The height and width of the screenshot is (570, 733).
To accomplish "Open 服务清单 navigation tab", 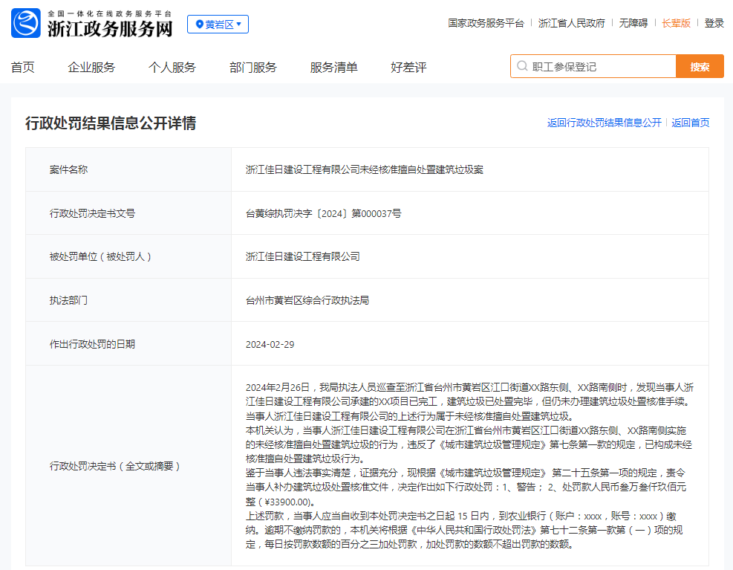I will click(333, 68).
